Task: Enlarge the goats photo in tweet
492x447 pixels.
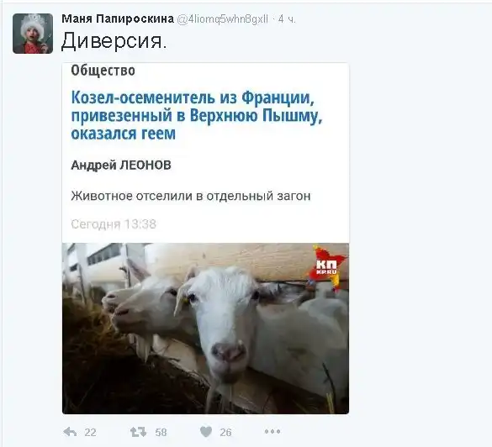Action: (x=205, y=329)
